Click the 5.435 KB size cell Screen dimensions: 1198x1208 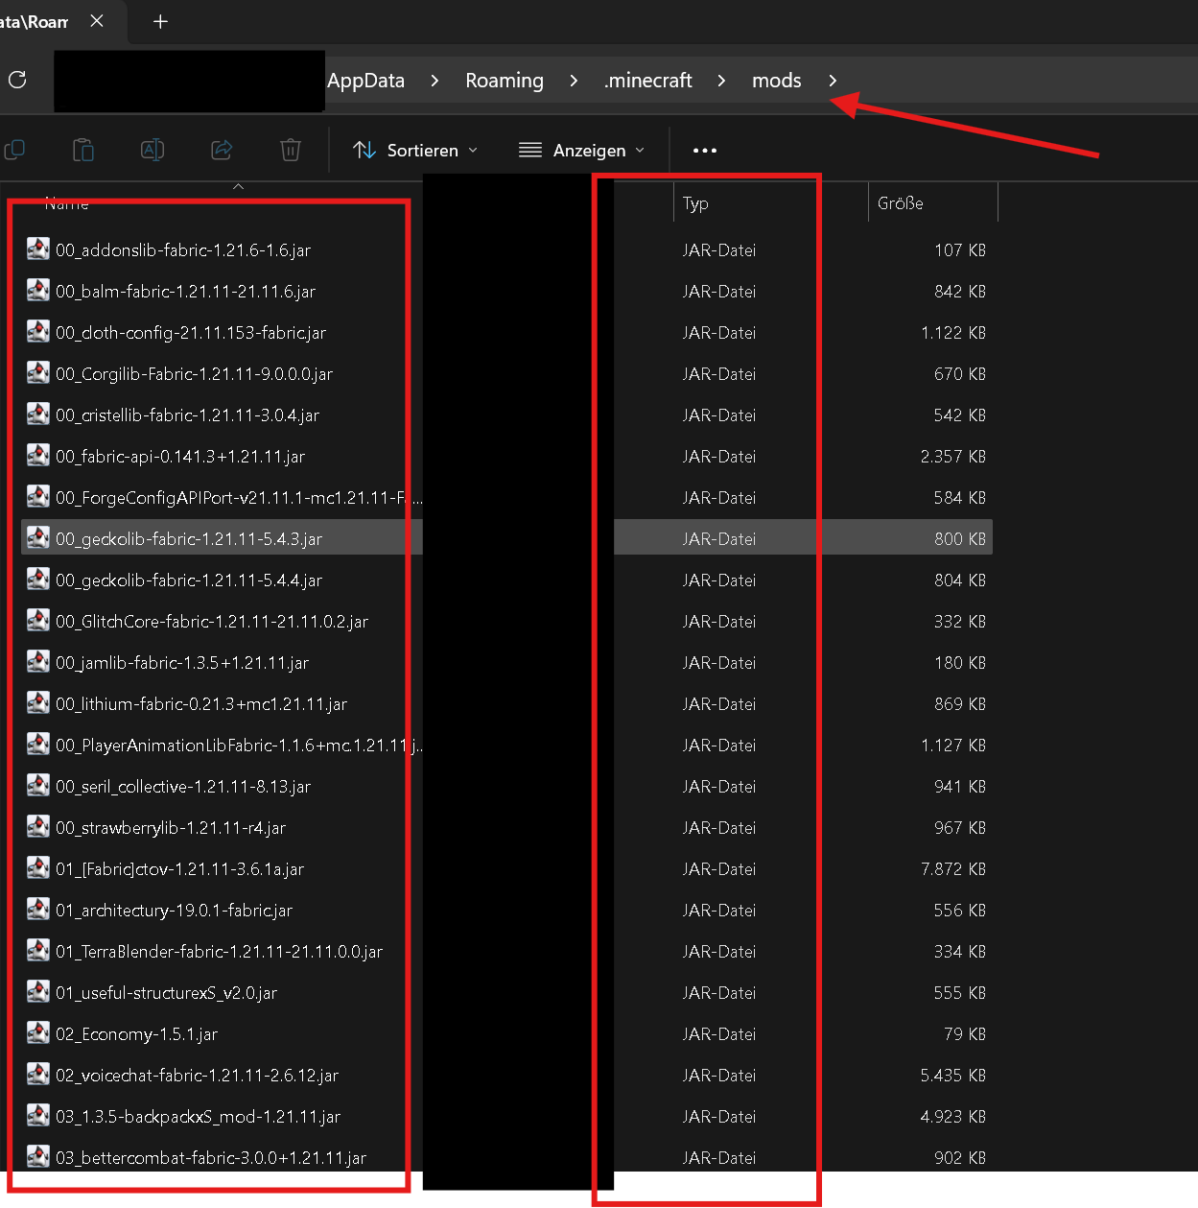953,1076
